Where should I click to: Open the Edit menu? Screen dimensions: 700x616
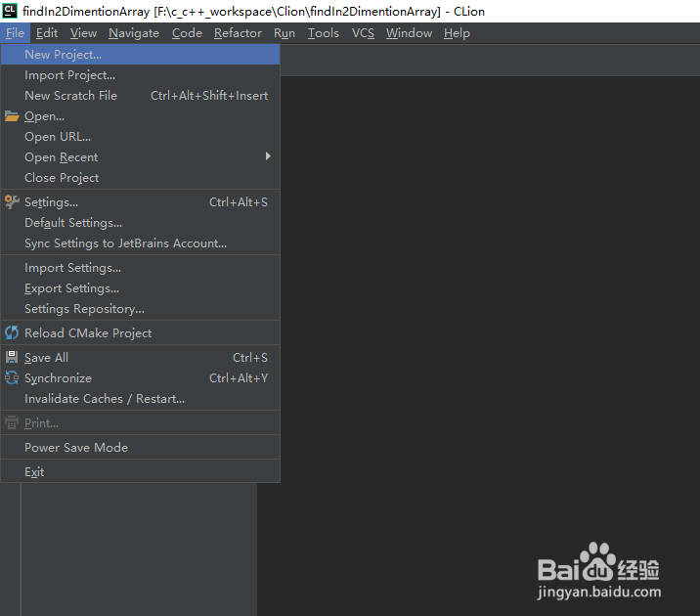pos(47,33)
